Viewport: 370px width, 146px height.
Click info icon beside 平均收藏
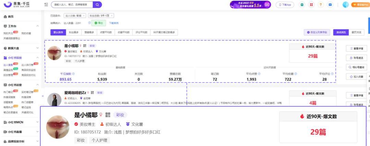point(296,74)
